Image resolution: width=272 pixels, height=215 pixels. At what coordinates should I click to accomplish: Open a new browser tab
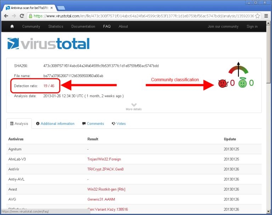(x=61, y=8)
